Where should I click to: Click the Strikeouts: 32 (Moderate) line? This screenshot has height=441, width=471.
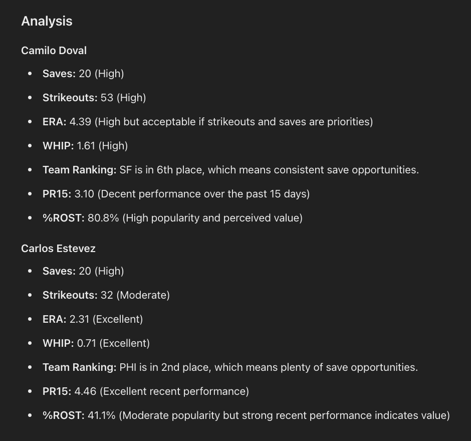pyautogui.click(x=106, y=295)
